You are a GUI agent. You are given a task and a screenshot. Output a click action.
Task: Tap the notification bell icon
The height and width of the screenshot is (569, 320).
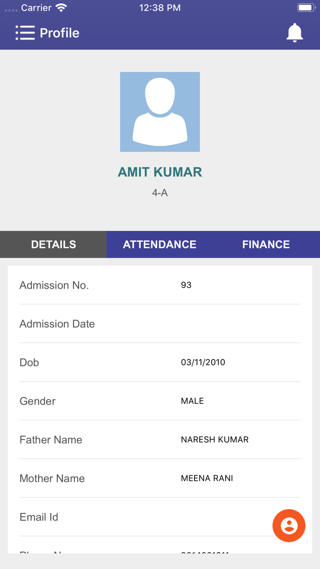(294, 33)
